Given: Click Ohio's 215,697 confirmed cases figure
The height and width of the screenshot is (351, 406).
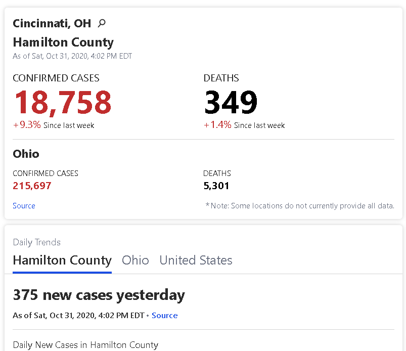Looking at the screenshot, I should click(x=32, y=186).
